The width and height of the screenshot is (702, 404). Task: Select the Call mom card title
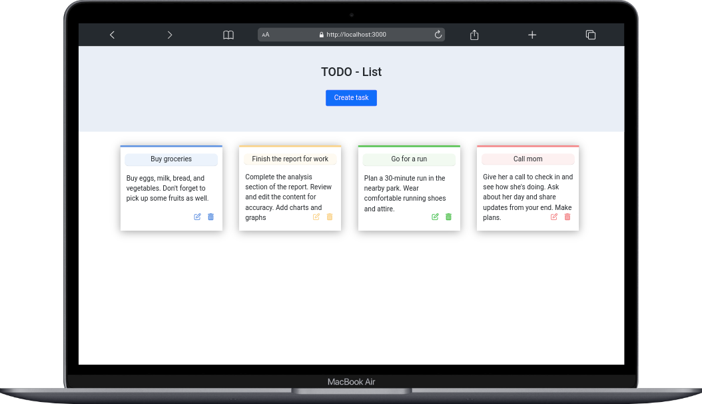pos(528,159)
